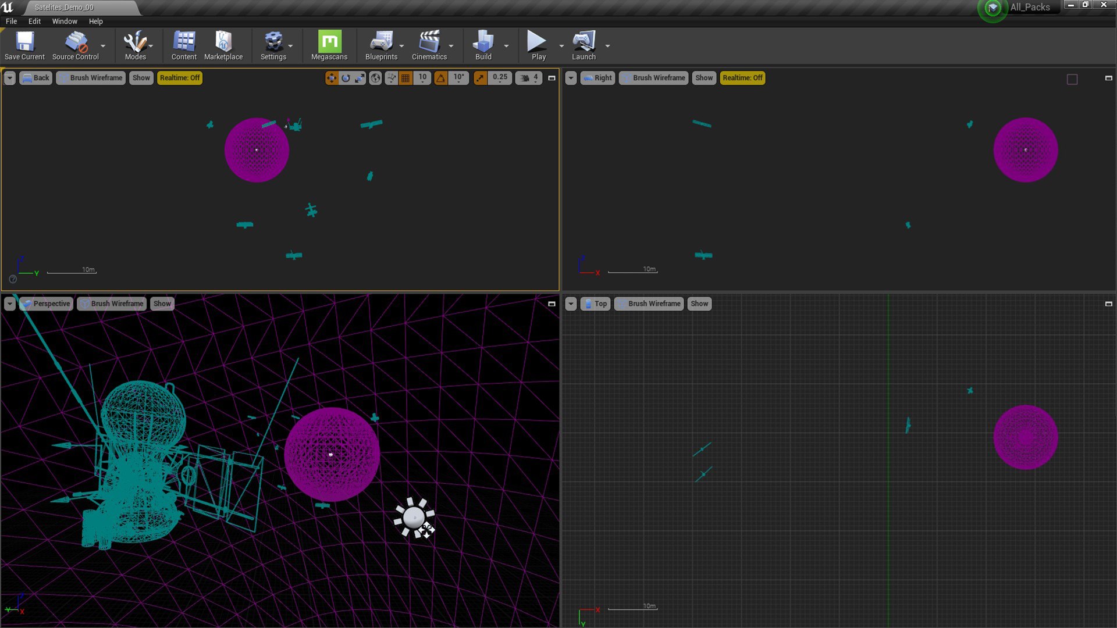Select the rotate transform gizmo icon
Image resolution: width=1117 pixels, height=628 pixels.
346,78
